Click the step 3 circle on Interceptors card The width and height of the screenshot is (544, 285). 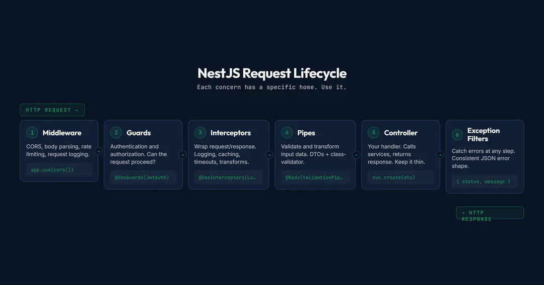pos(200,133)
